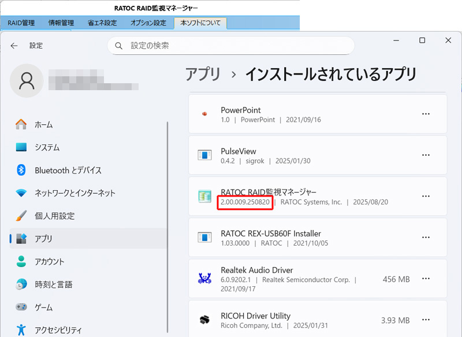Select the PowerPoint app name
Image resolution: width=462 pixels, height=337 pixels.
tap(241, 110)
